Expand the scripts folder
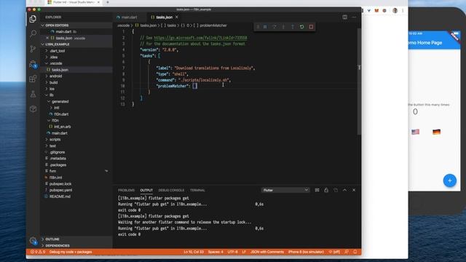Image resolution: width=466 pixels, height=262 pixels. (x=55, y=139)
